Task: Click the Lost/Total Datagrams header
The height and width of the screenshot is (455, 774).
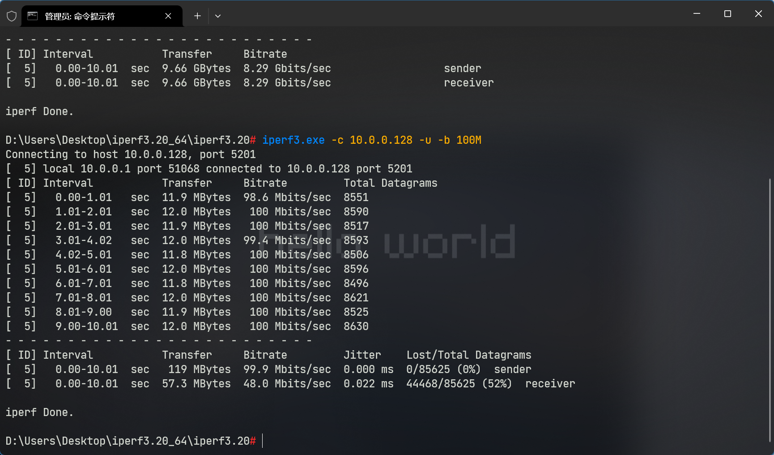Action: click(468, 355)
